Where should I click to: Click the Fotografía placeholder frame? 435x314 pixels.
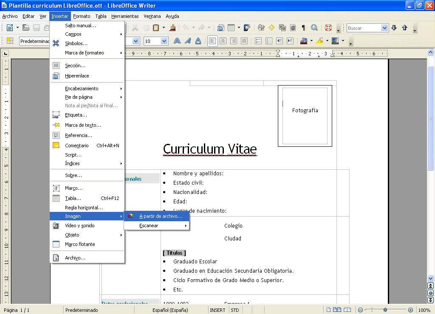(x=305, y=116)
